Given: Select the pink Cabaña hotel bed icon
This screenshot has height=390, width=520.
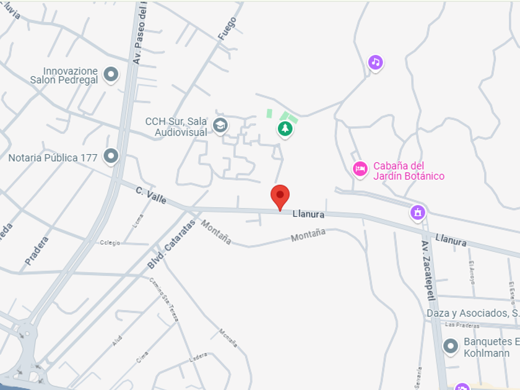Looking at the screenshot, I should [x=360, y=170].
